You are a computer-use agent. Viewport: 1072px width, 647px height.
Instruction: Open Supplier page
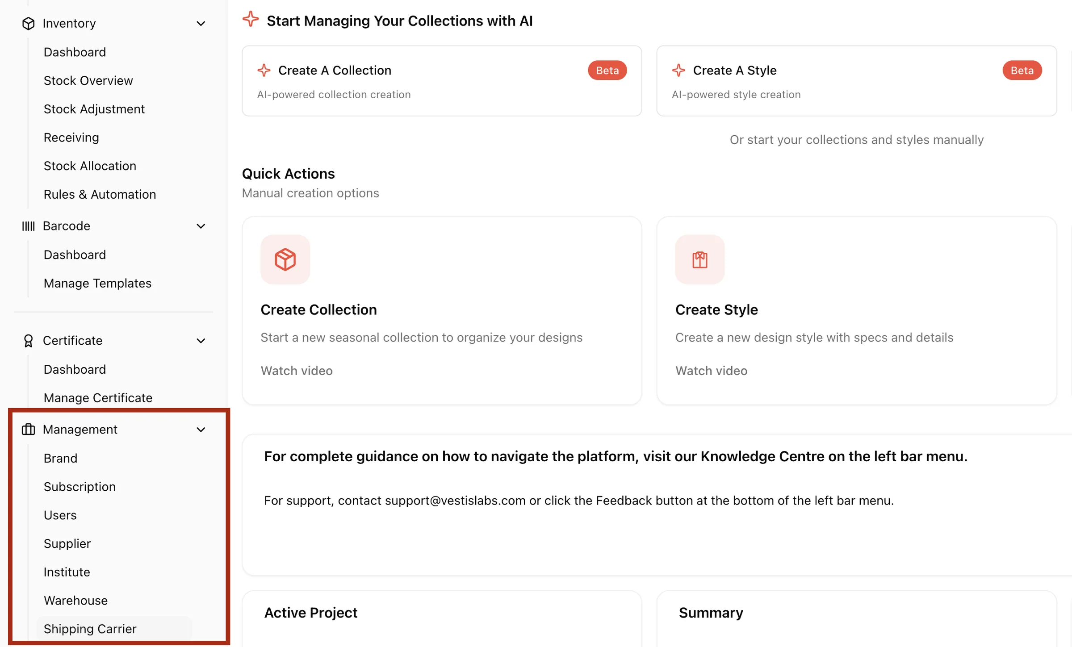(67, 543)
